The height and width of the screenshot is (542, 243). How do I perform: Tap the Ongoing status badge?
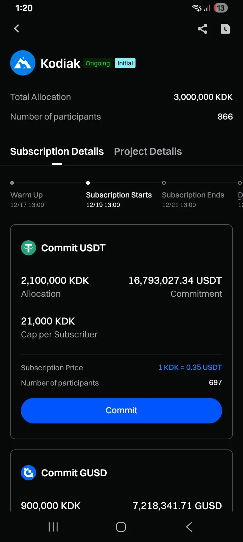click(x=98, y=63)
